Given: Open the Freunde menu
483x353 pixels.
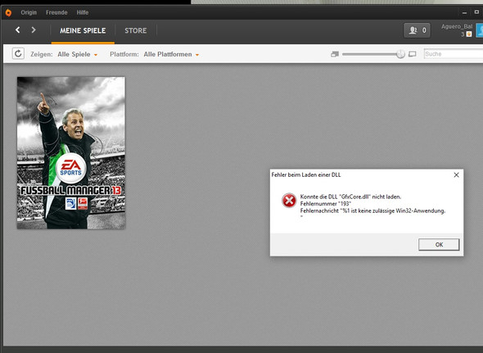Looking at the screenshot, I should pos(56,12).
